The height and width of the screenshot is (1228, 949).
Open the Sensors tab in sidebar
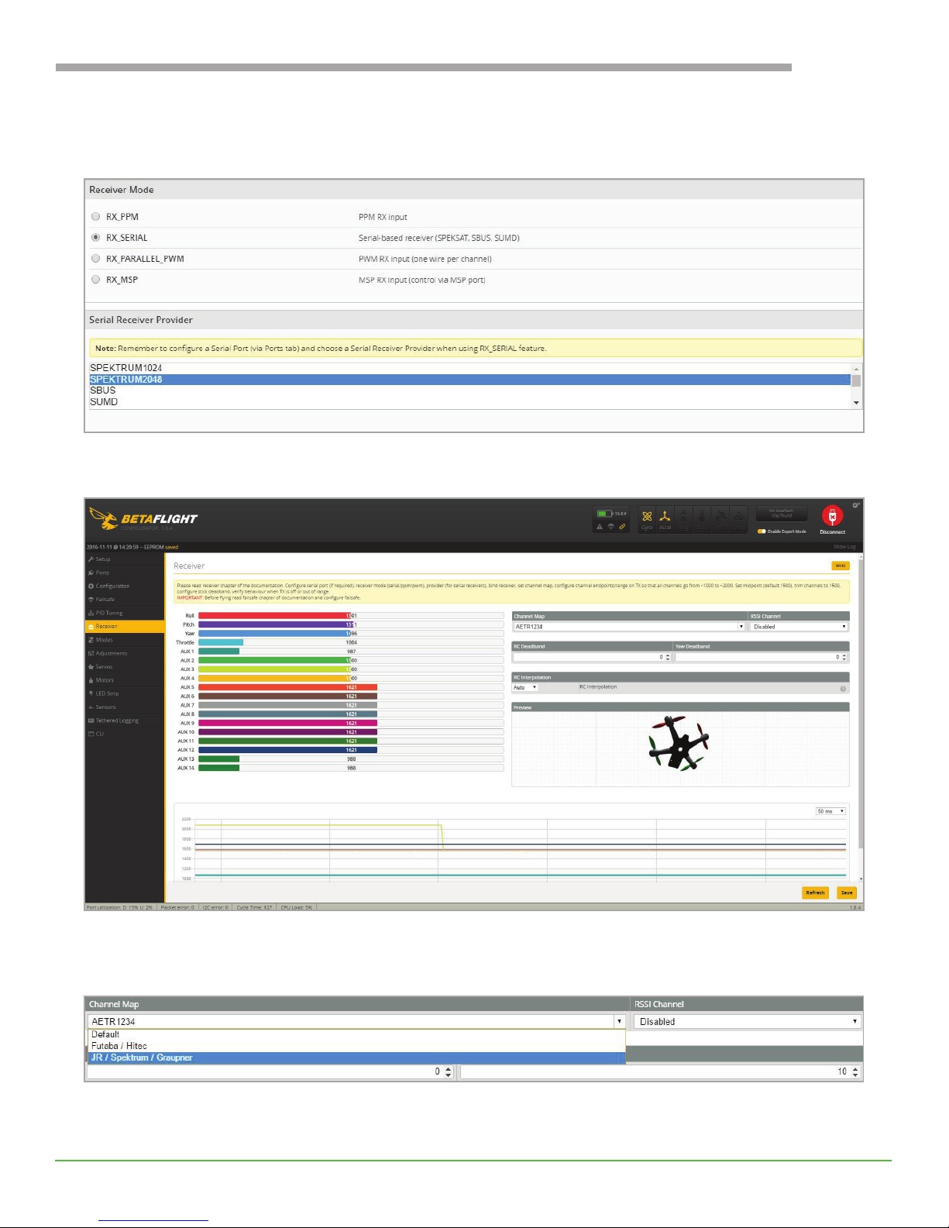124,707
